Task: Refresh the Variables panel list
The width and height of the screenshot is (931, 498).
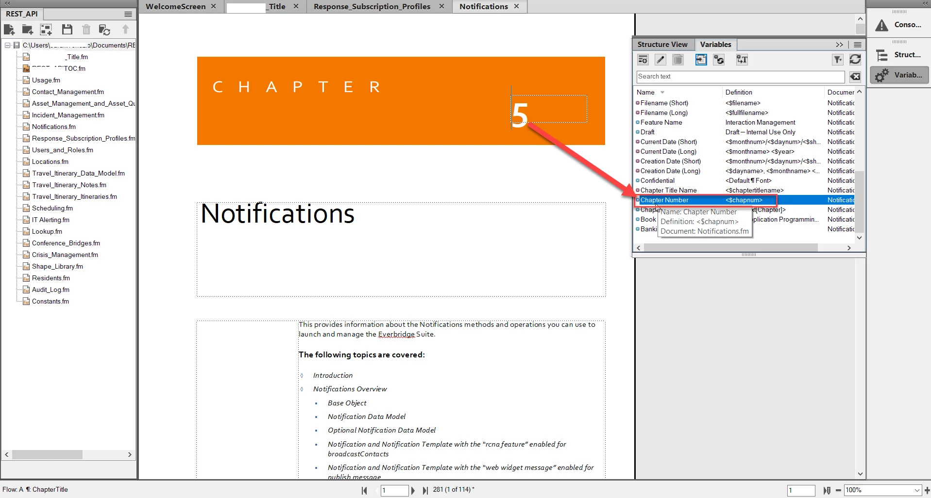Action: point(855,60)
